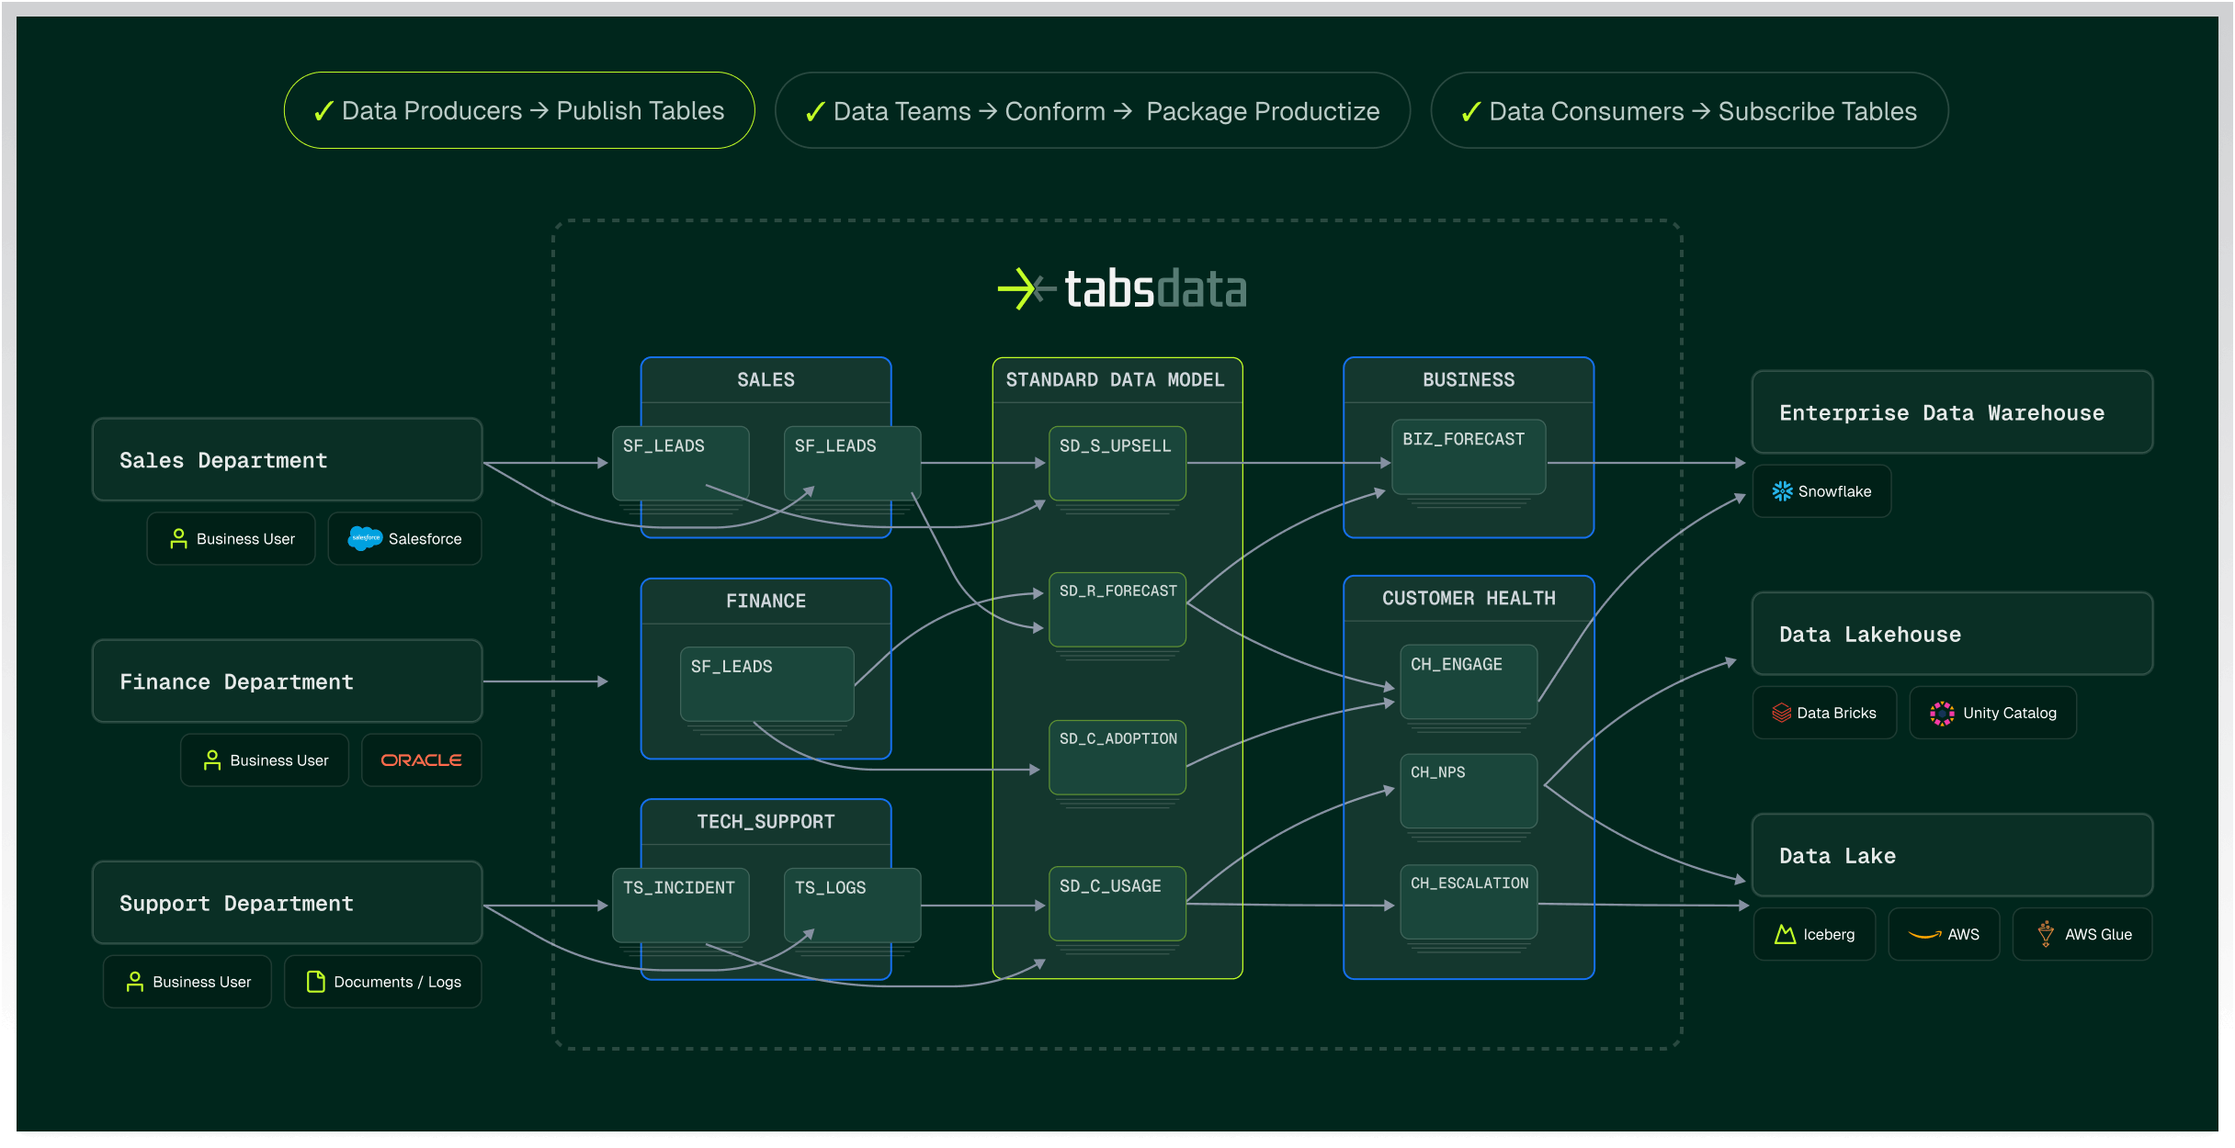Select the CH_NPS table node

click(x=1468, y=791)
